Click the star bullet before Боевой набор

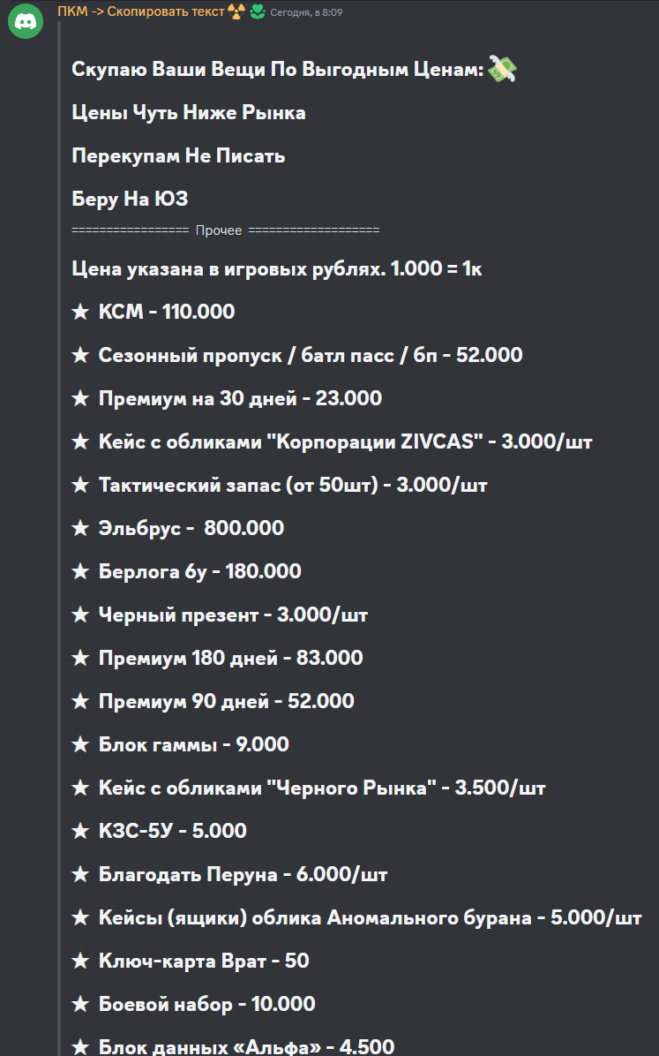point(80,1004)
